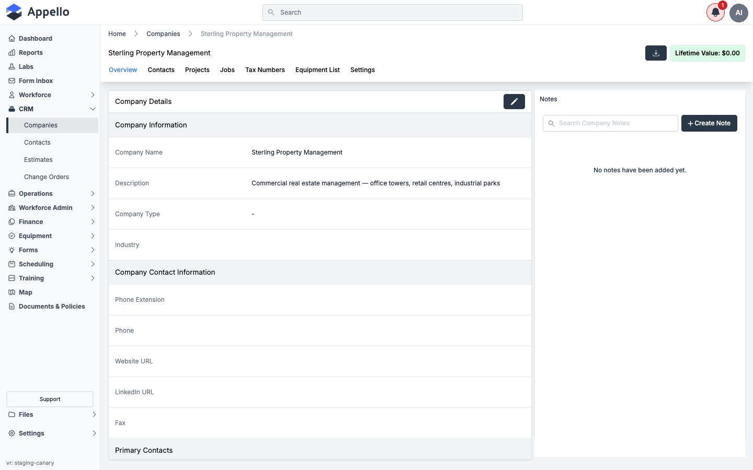Screen dimensions: 753x470
Task: Open Documents & Policies in sidebar
Action: tap(52, 307)
